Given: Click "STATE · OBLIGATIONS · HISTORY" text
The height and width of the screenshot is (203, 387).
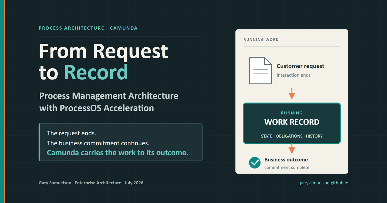Looking at the screenshot, I should tap(292, 136).
